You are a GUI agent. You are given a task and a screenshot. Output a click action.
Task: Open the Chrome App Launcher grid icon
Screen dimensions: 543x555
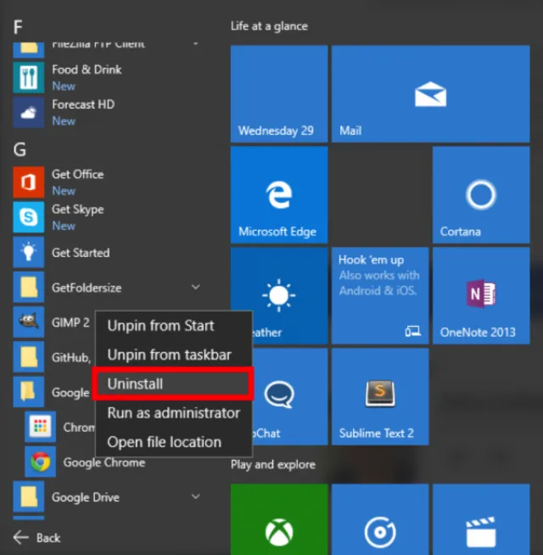tap(40, 427)
